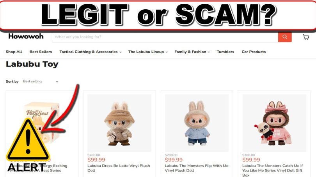Image resolution: width=316 pixels, height=177 pixels.
Task: Click the orange search magnifier button
Action: tap(285, 37)
